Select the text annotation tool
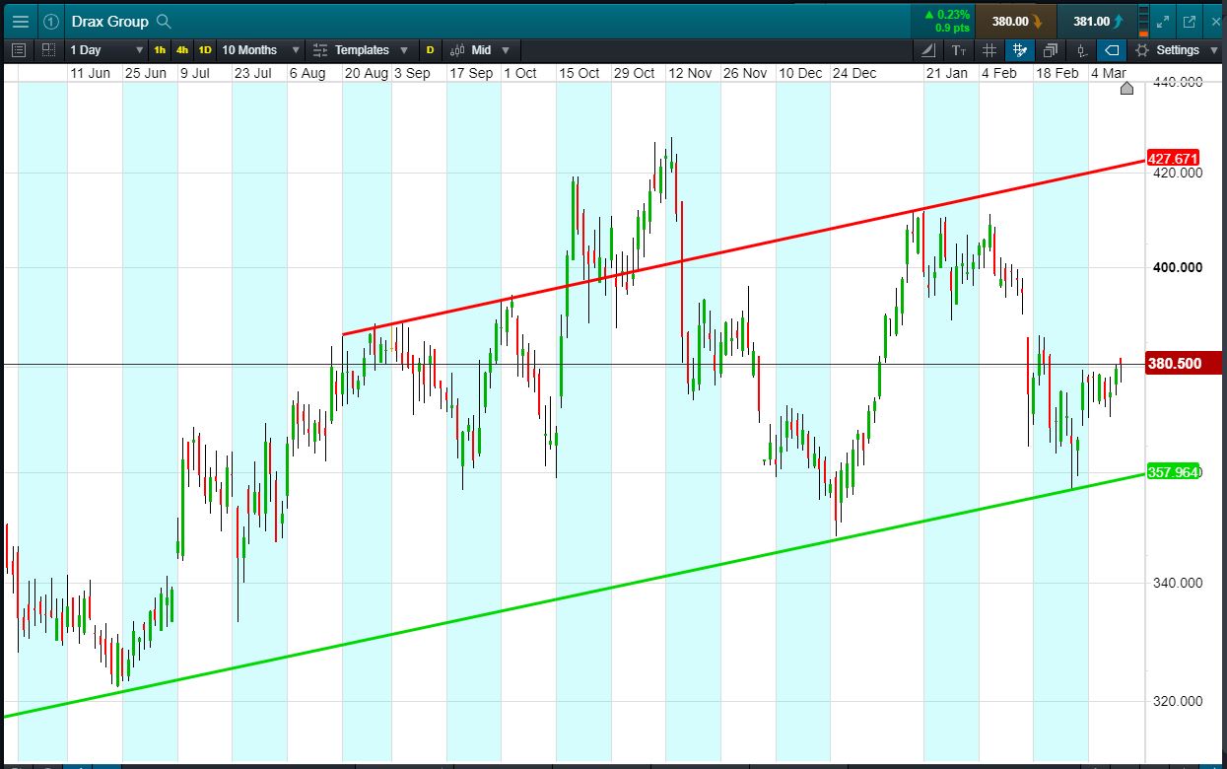Image resolution: width=1227 pixels, height=769 pixels. point(959,49)
